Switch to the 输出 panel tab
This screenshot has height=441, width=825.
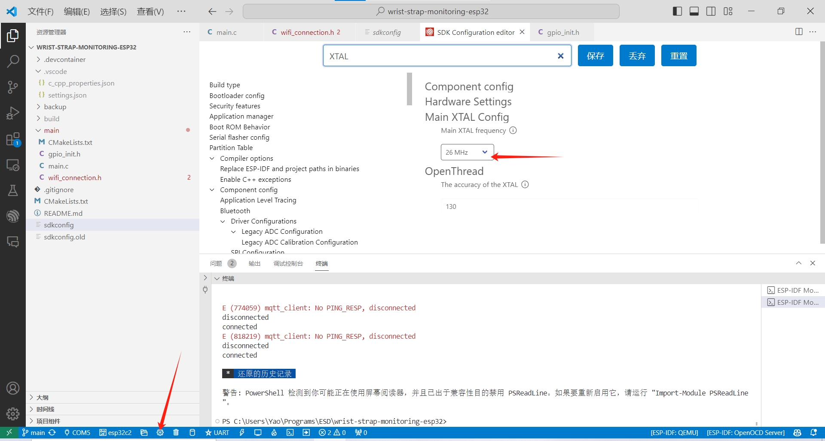point(254,263)
